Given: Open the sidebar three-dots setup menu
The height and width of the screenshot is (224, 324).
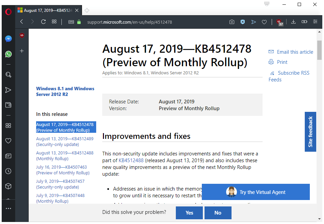Looking at the screenshot, I should tap(8, 208).
